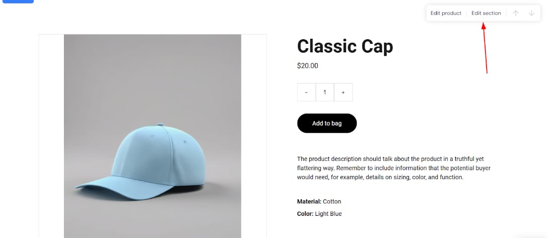Click the bold Material label
547x238 pixels.
point(309,201)
